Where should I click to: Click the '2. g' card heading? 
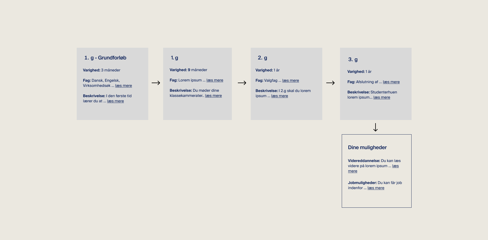262,58
